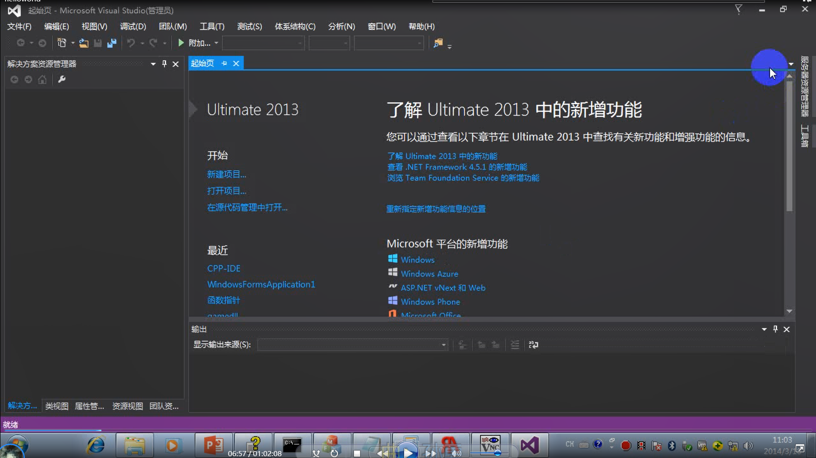
Task: Expand the New Project dropdown arrow
Action: [x=73, y=43]
